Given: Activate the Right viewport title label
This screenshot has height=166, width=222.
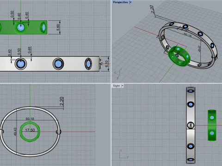Looking at the screenshot, I should pos(117,86).
